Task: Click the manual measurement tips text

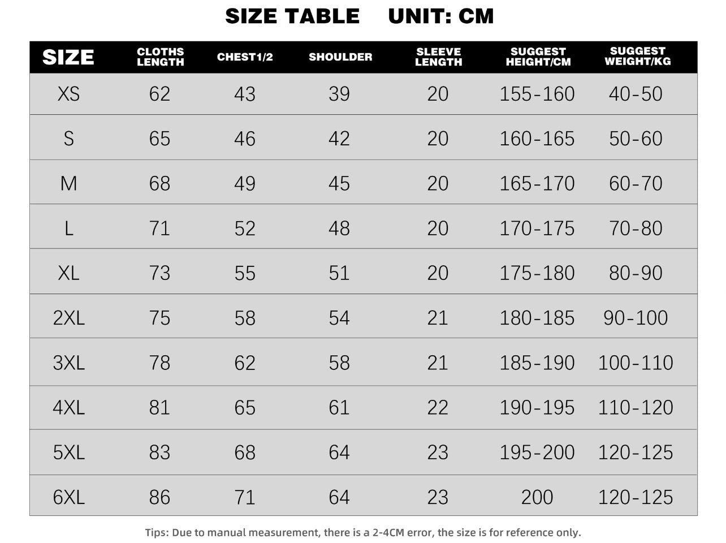Action: pos(363,532)
